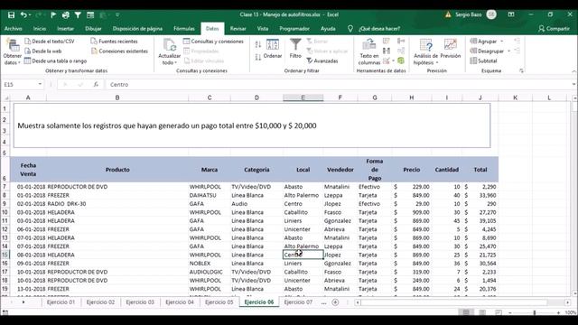578x325 pixels.
Task: Expand the formula bar
Action: [x=573, y=84]
